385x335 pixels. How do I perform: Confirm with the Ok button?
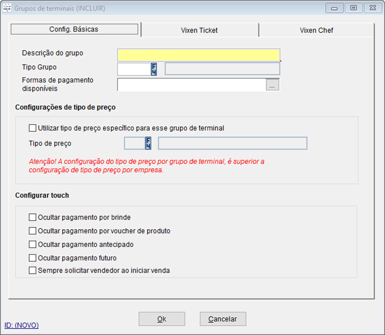pos(162,319)
